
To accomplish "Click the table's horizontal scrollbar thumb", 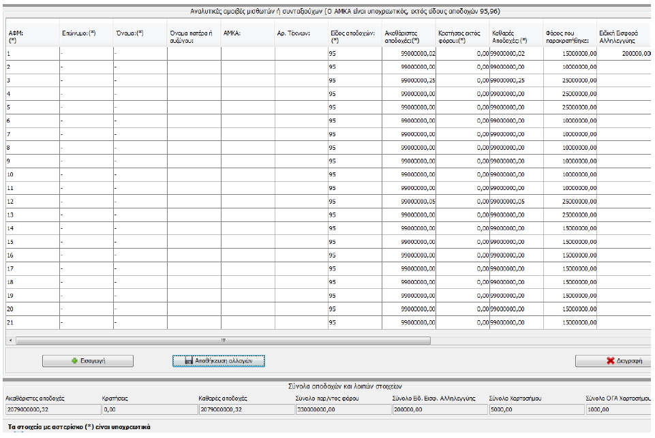I will [223, 339].
